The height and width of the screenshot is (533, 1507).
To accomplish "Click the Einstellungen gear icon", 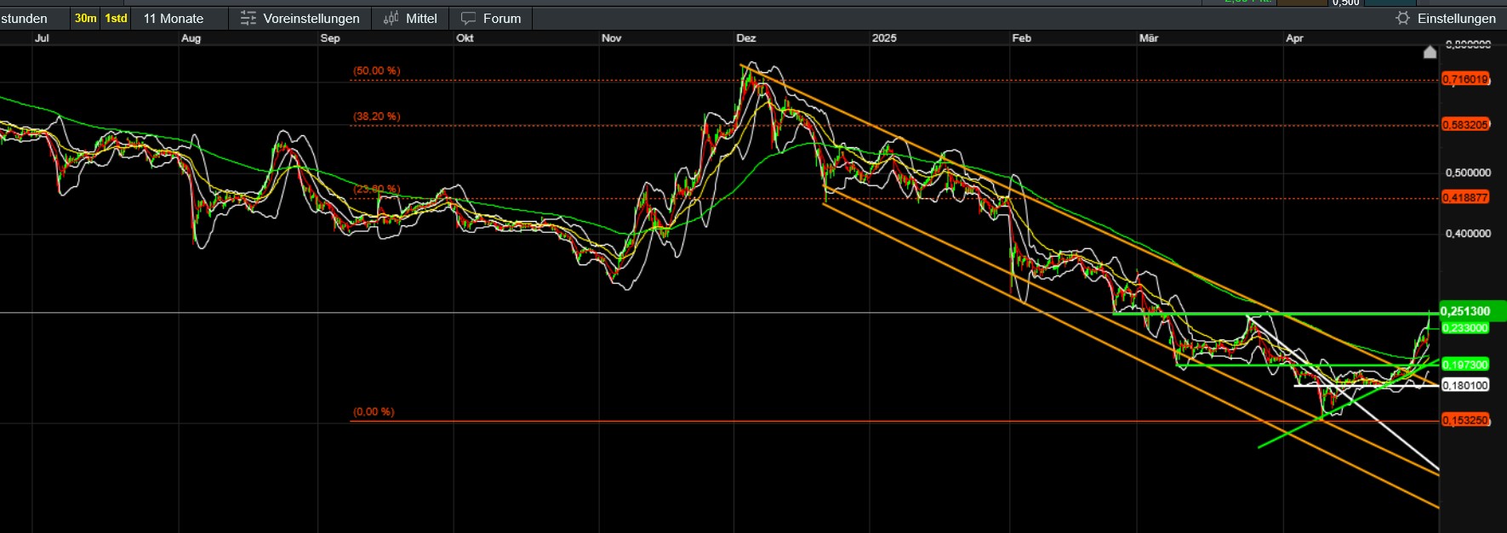I will point(1402,18).
